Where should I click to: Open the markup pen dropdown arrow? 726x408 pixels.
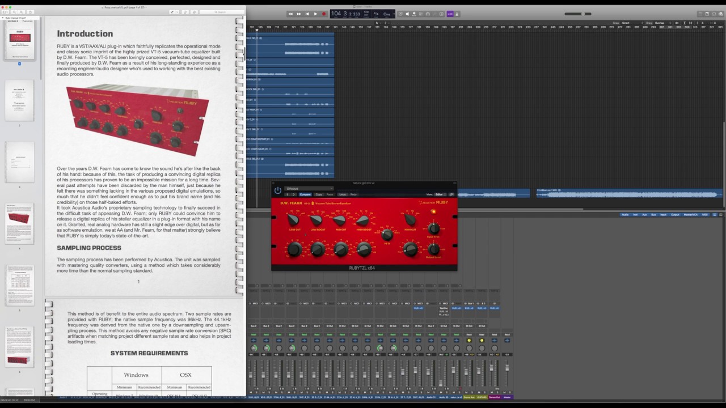[x=177, y=12]
